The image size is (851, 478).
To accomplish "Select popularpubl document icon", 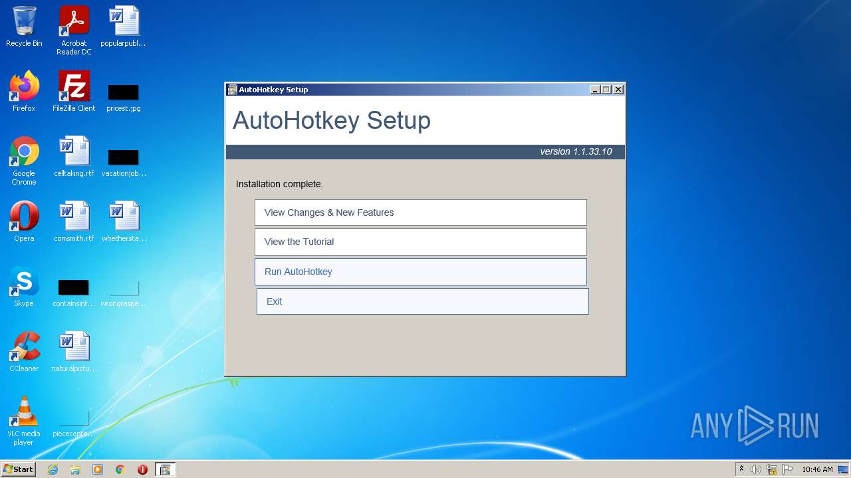I will pyautogui.click(x=124, y=27).
